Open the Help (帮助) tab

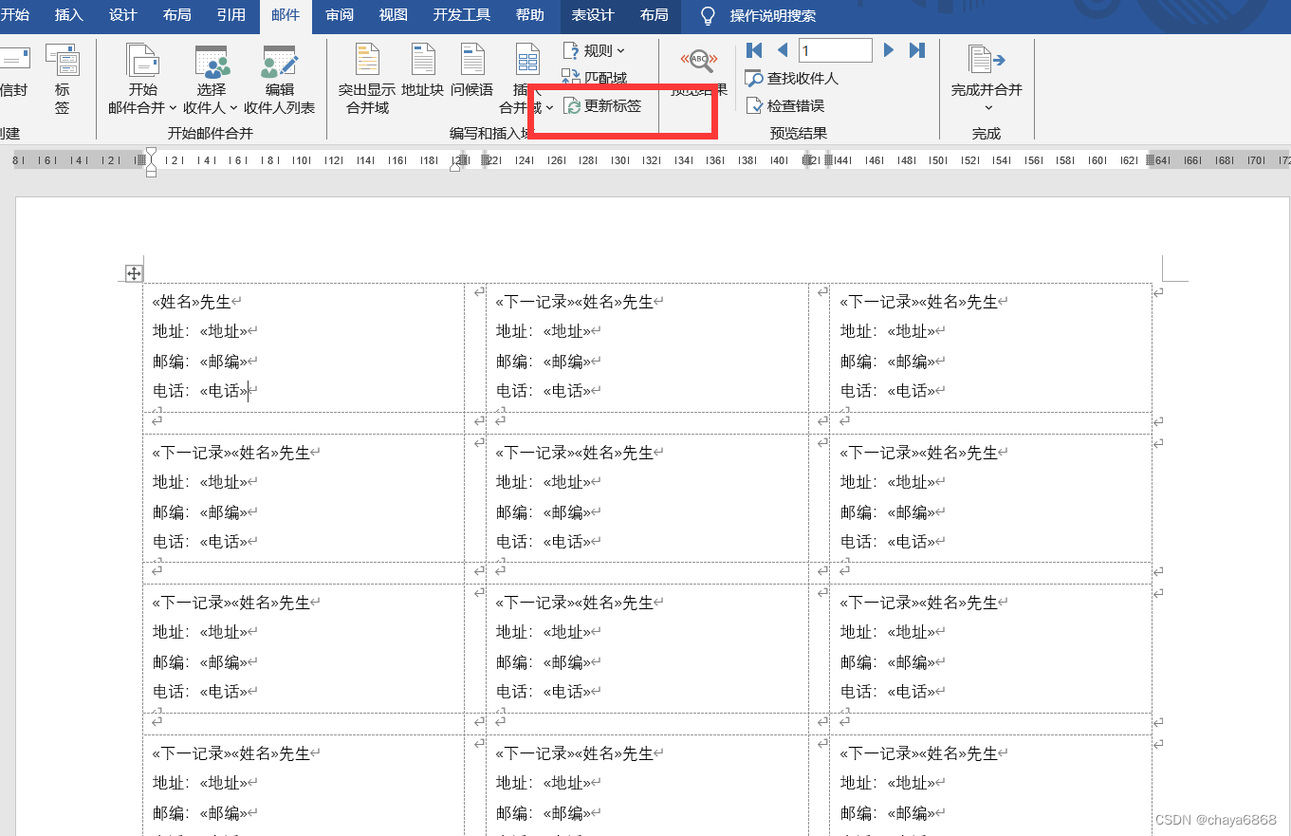(530, 15)
